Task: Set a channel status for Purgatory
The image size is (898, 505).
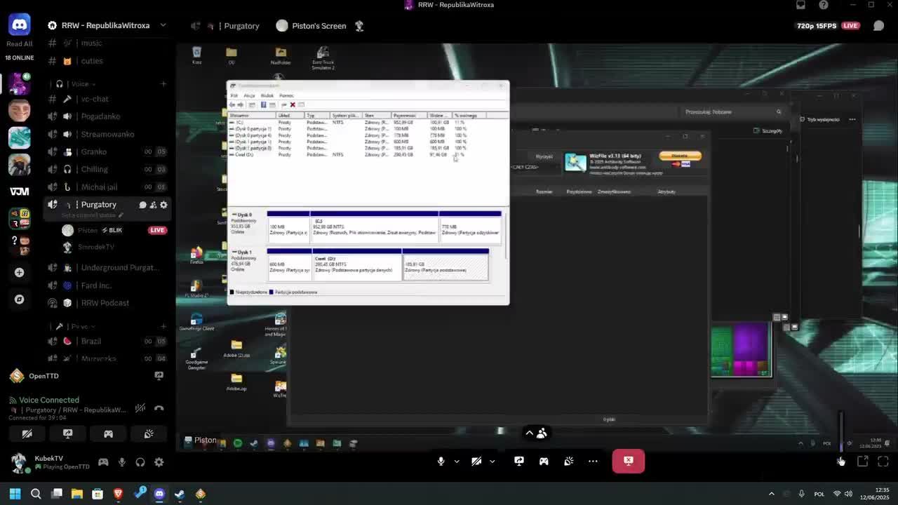Action: tap(92, 215)
